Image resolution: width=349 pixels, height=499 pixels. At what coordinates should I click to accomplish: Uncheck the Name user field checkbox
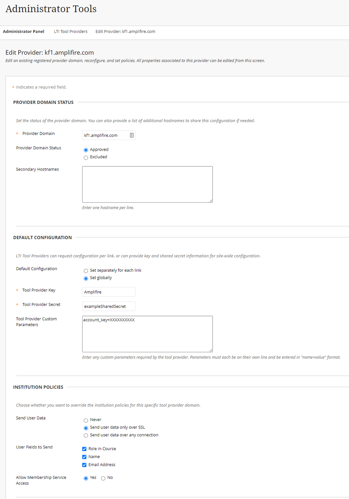84,457
